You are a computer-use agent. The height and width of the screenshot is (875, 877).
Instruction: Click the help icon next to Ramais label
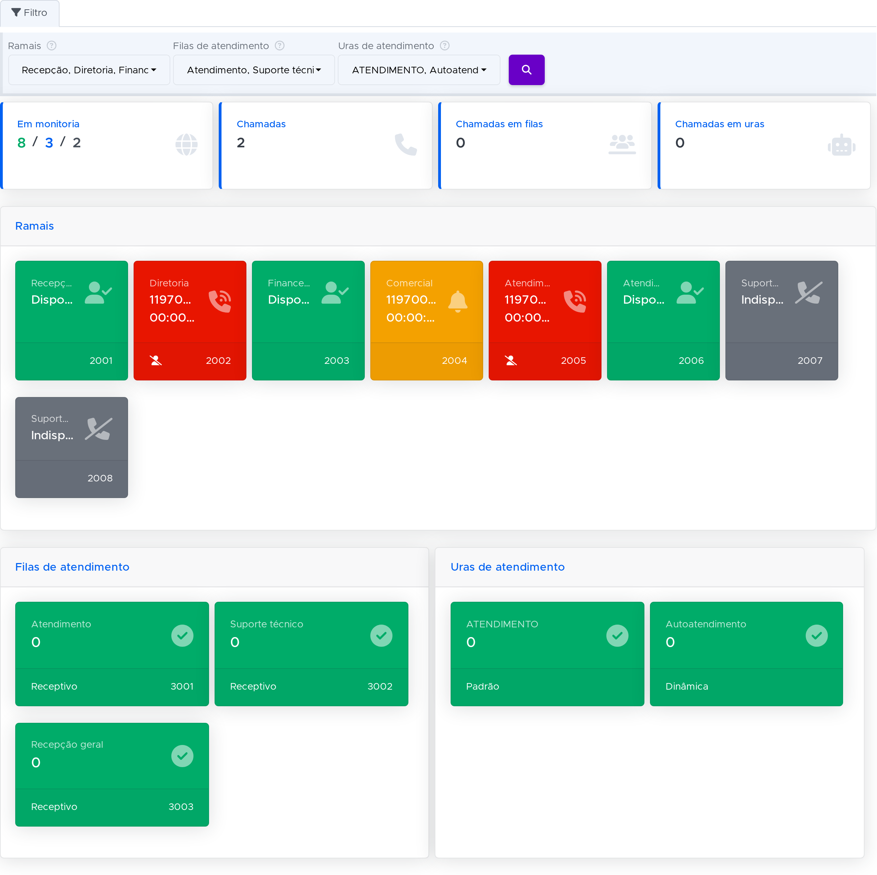(x=52, y=46)
